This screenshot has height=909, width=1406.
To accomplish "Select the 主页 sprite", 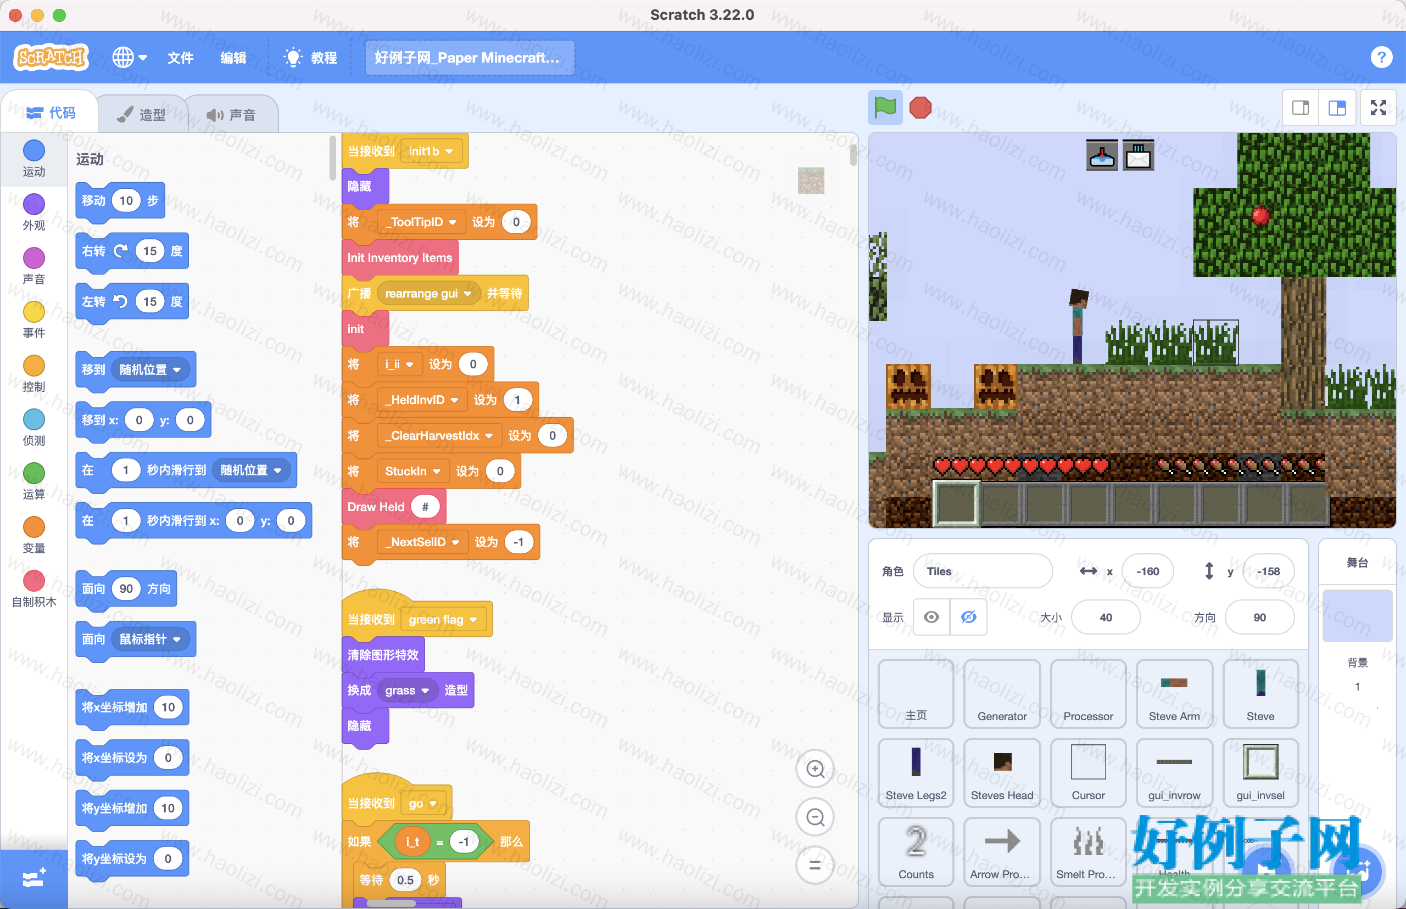I will [x=916, y=694].
